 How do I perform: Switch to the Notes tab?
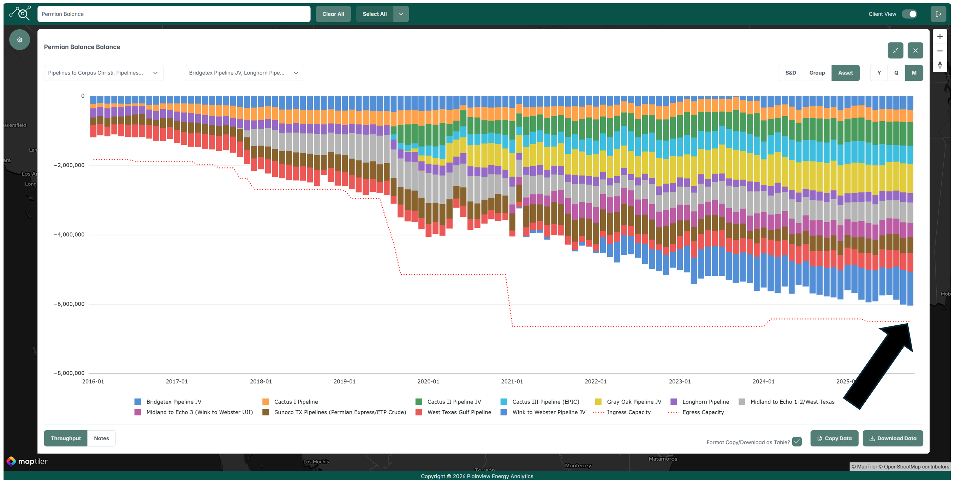point(101,438)
